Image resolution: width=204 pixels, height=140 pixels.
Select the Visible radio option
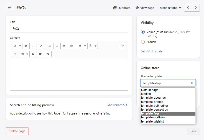click(x=143, y=32)
